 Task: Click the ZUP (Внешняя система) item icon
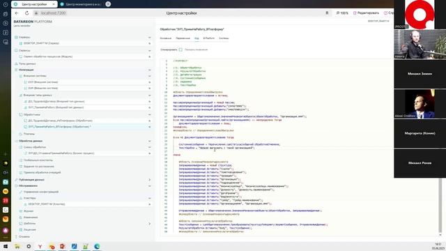pos(25,89)
